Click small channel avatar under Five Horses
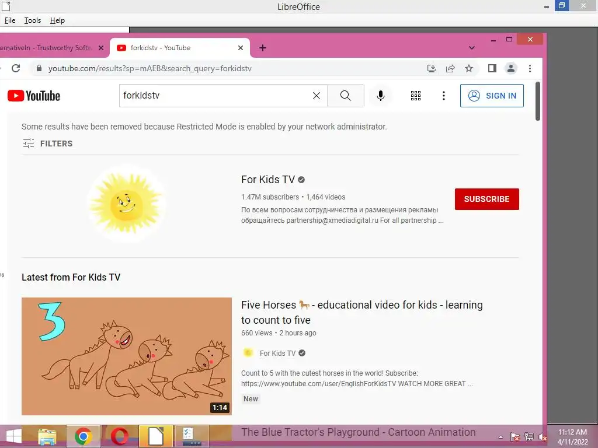Screen dimensions: 598x448 click(x=248, y=353)
